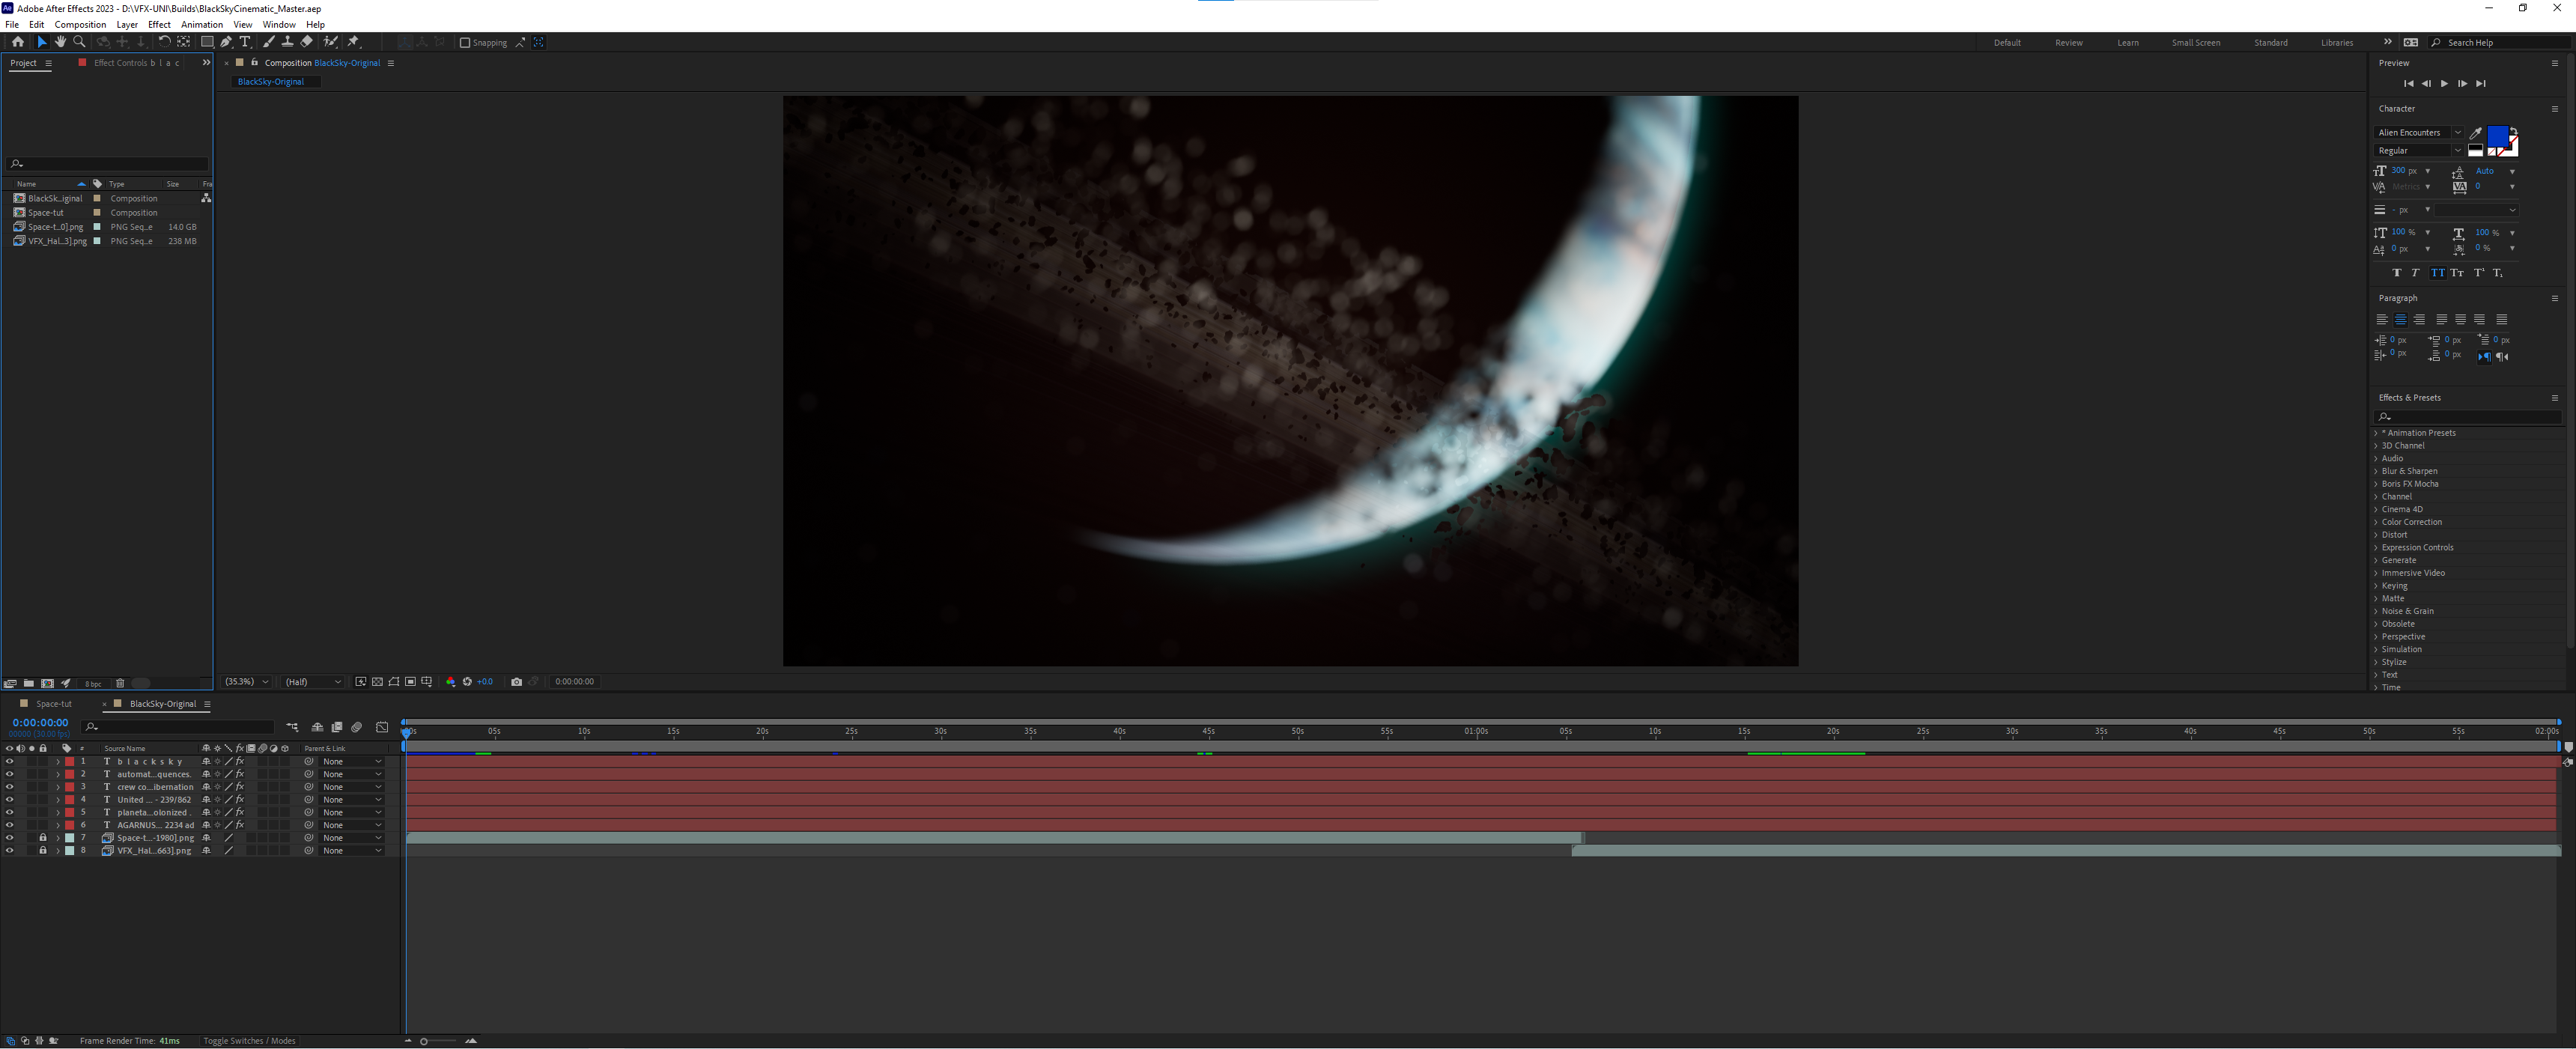Screen dimensions: 2576x1049
Task: Click Toggle Switches / Modes button
Action: [249, 1041]
